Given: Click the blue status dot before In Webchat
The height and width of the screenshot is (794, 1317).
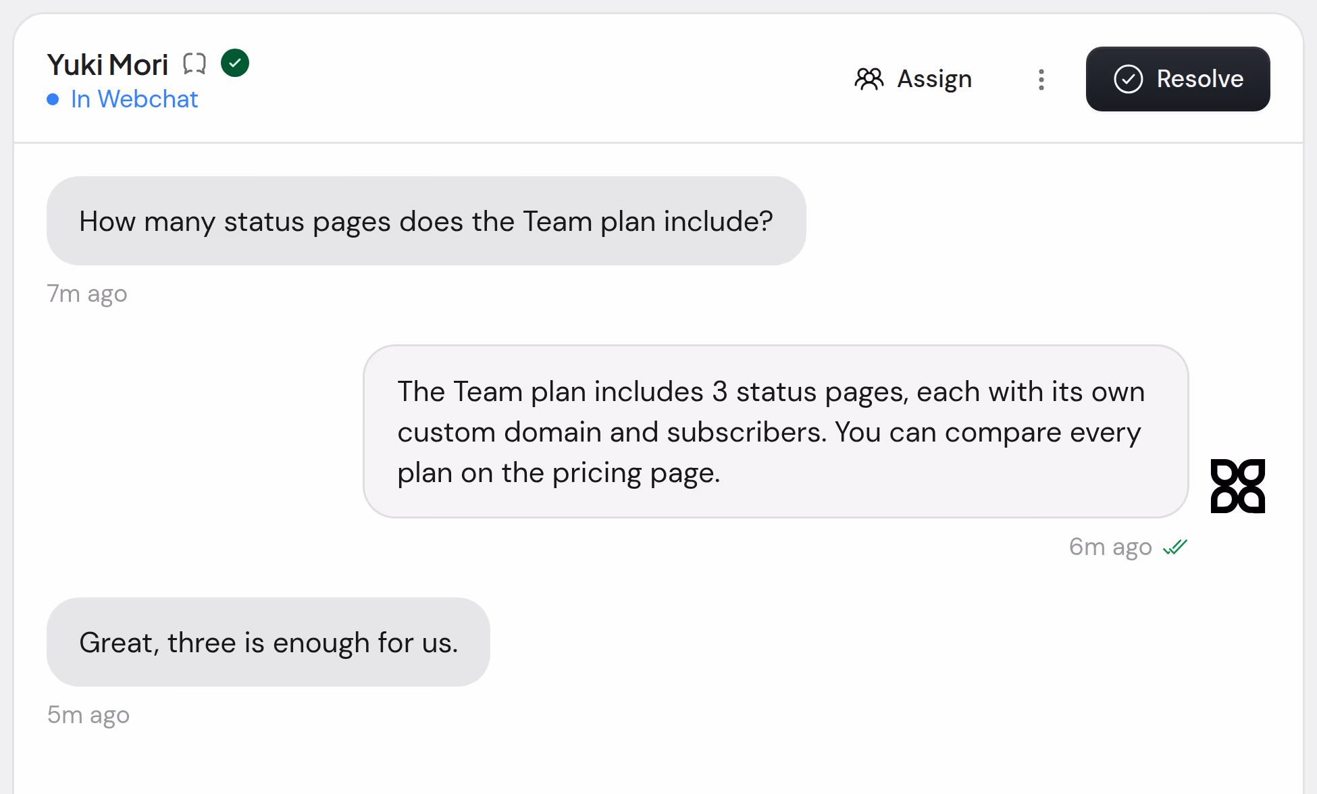Looking at the screenshot, I should [53, 100].
